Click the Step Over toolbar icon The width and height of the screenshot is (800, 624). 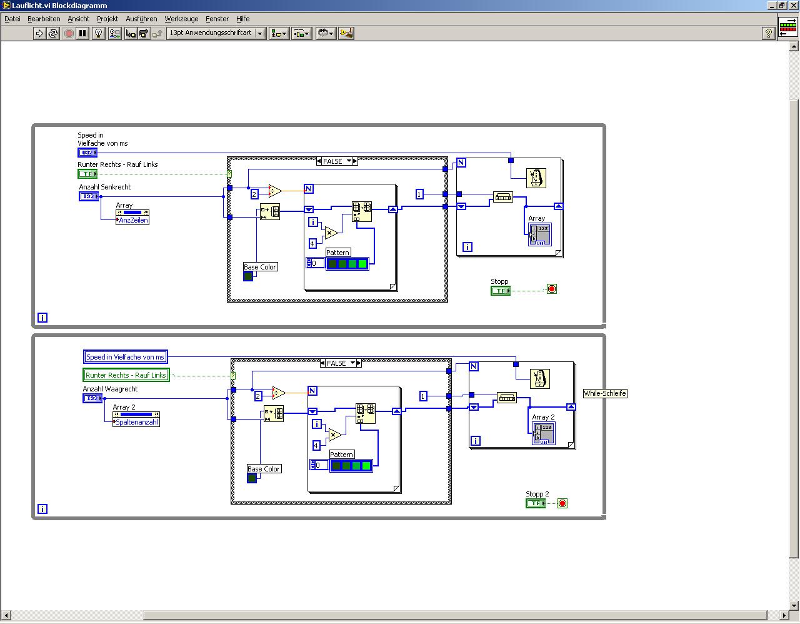[144, 33]
